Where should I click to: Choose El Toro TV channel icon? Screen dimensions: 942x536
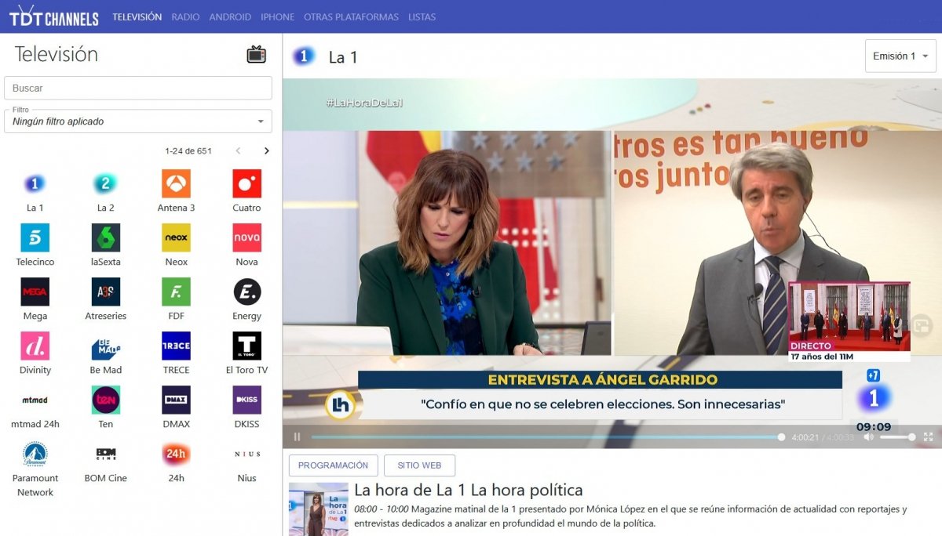[246, 346]
